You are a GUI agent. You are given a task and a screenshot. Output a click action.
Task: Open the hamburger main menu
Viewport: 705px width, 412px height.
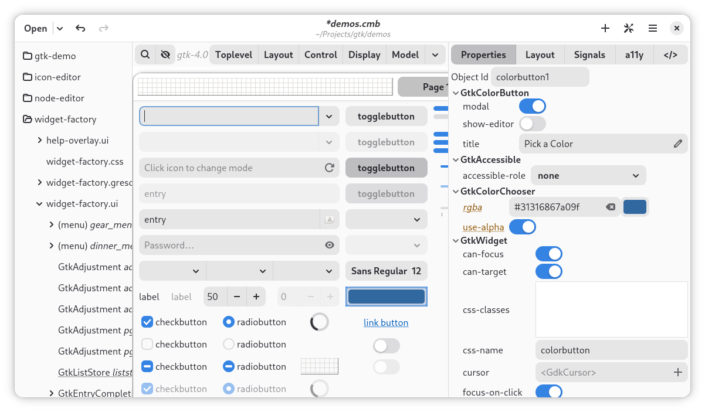(x=652, y=28)
